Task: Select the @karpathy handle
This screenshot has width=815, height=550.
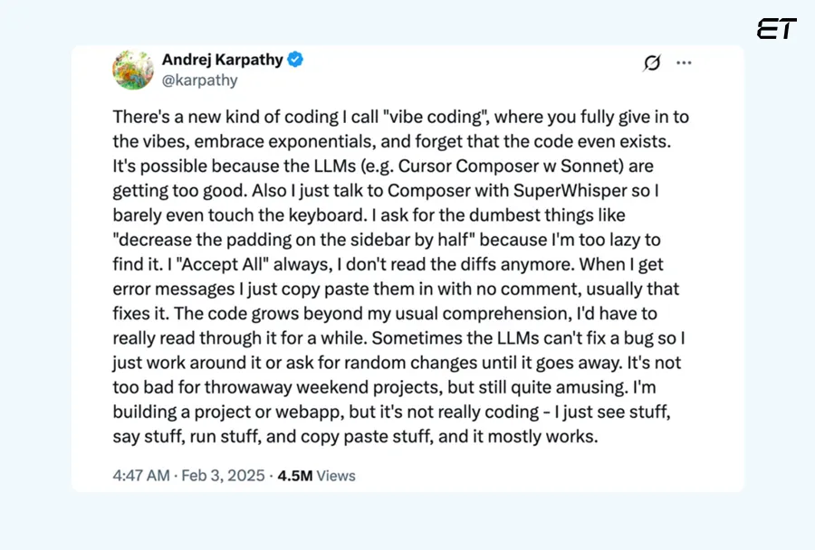Action: [x=200, y=81]
